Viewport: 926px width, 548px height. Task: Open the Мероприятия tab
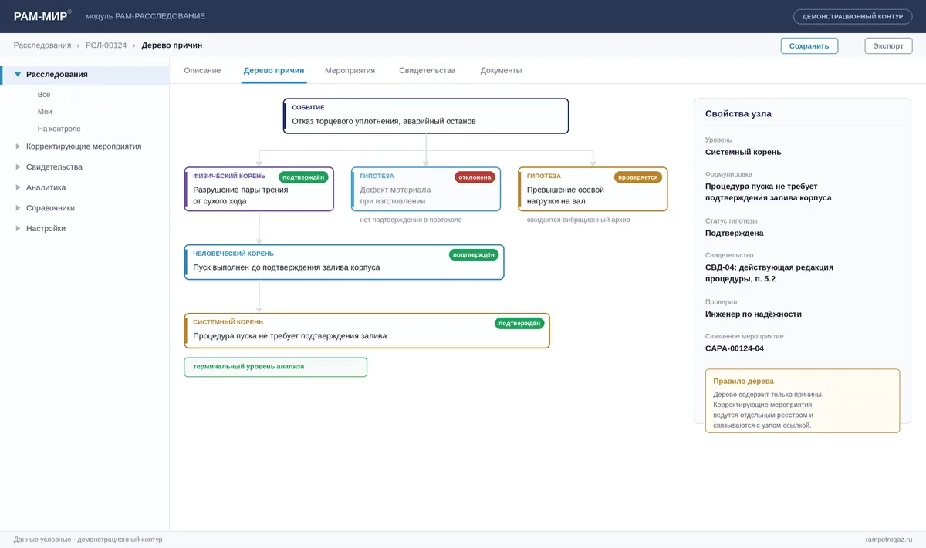click(x=350, y=70)
